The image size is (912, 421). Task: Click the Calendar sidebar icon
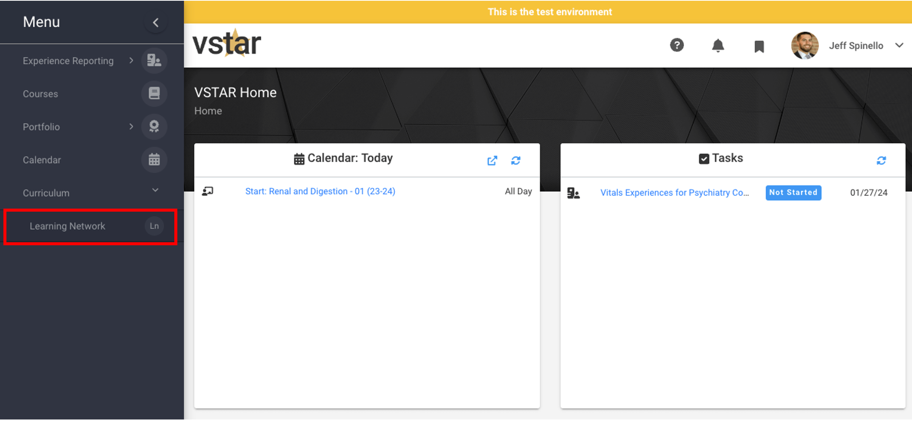154,159
